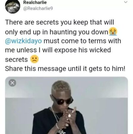Select the 'There are secrets you keep' line

click(60, 22)
